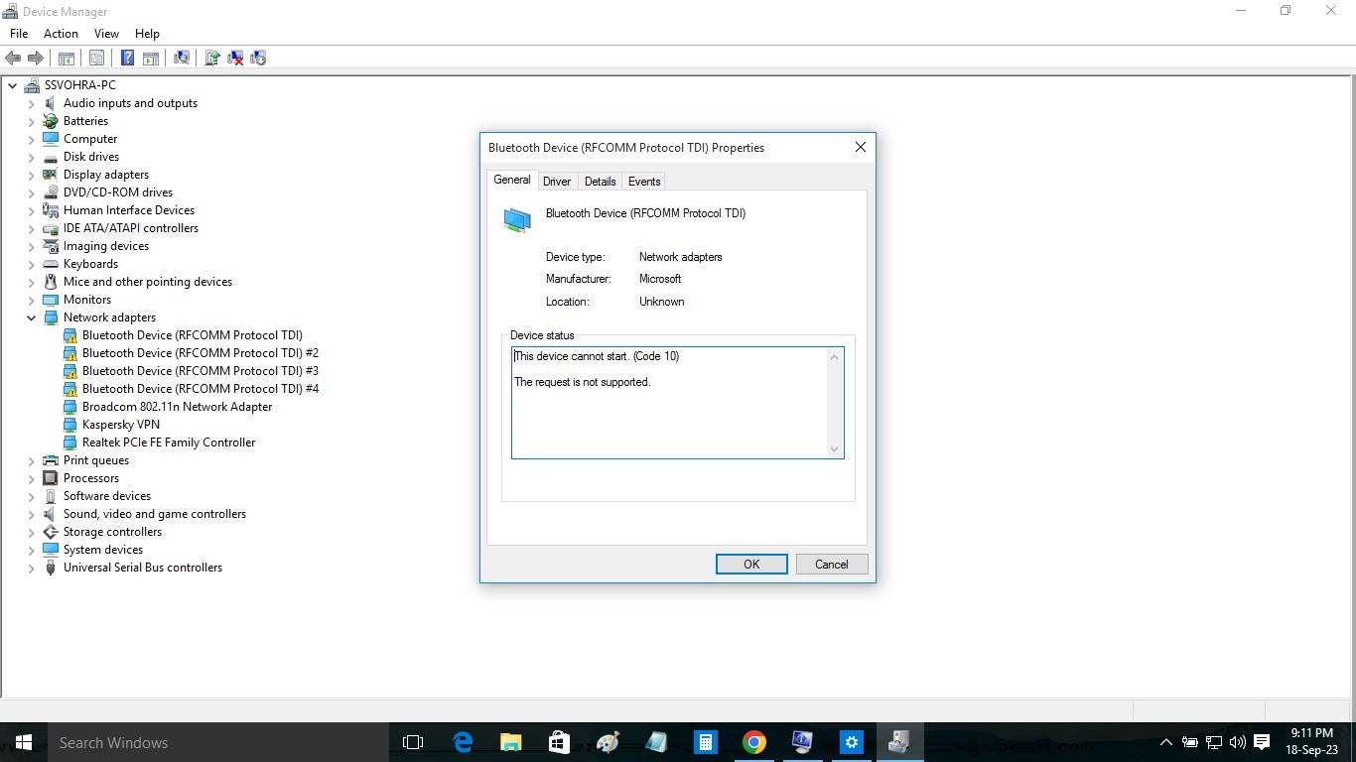This screenshot has width=1356, height=762.
Task: Select Bluetooth Device (RFCOMM Protocol TDI) #3
Action: click(x=201, y=371)
